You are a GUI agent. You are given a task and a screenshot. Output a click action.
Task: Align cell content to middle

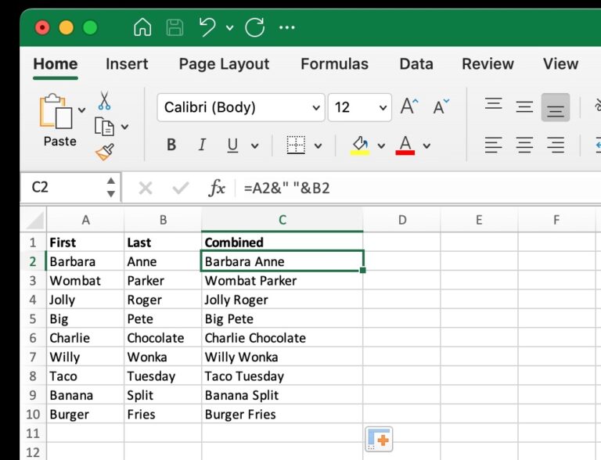[x=524, y=106]
